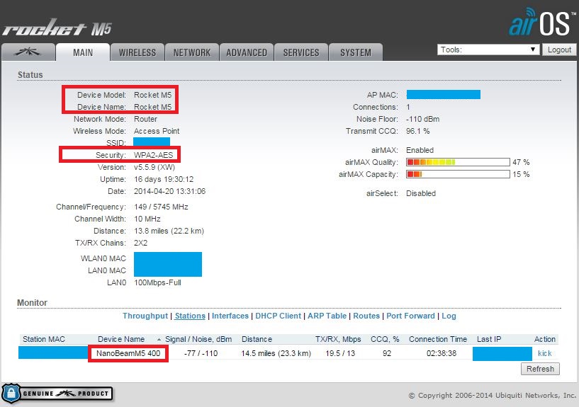Open the NETWORK tab
This screenshot has height=407, width=579.
pyautogui.click(x=191, y=52)
